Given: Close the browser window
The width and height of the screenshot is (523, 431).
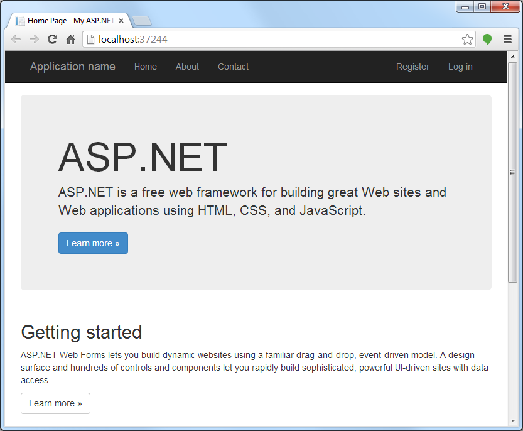Looking at the screenshot, I should 505,6.
